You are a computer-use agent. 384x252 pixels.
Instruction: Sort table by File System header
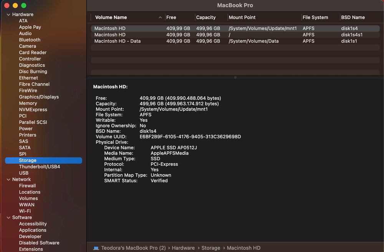(315, 17)
